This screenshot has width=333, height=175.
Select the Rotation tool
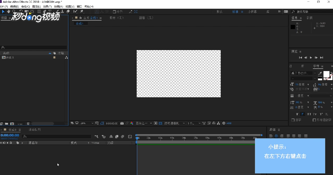(21, 12)
